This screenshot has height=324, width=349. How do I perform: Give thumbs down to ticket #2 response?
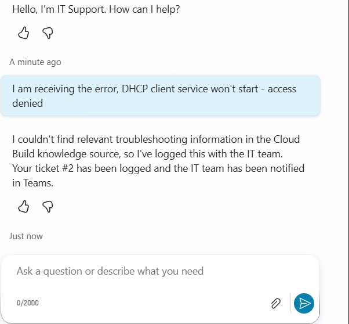point(48,207)
